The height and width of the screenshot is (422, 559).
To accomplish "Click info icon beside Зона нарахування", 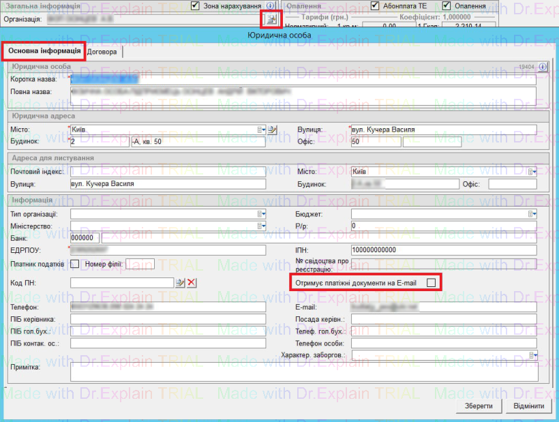I will tap(271, 5).
